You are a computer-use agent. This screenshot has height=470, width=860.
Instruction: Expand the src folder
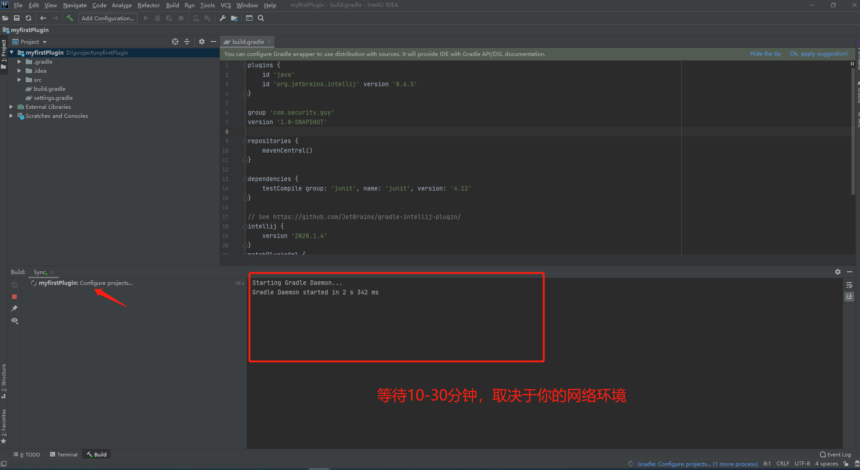tap(19, 80)
